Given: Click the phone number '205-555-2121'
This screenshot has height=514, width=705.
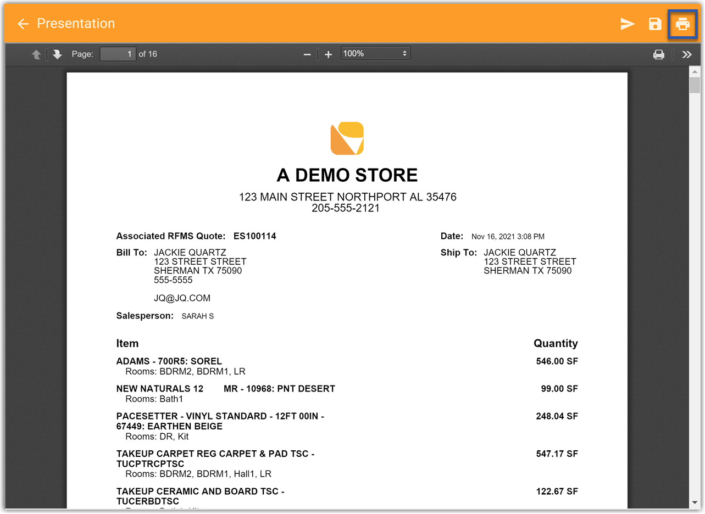Looking at the screenshot, I should (x=346, y=209).
